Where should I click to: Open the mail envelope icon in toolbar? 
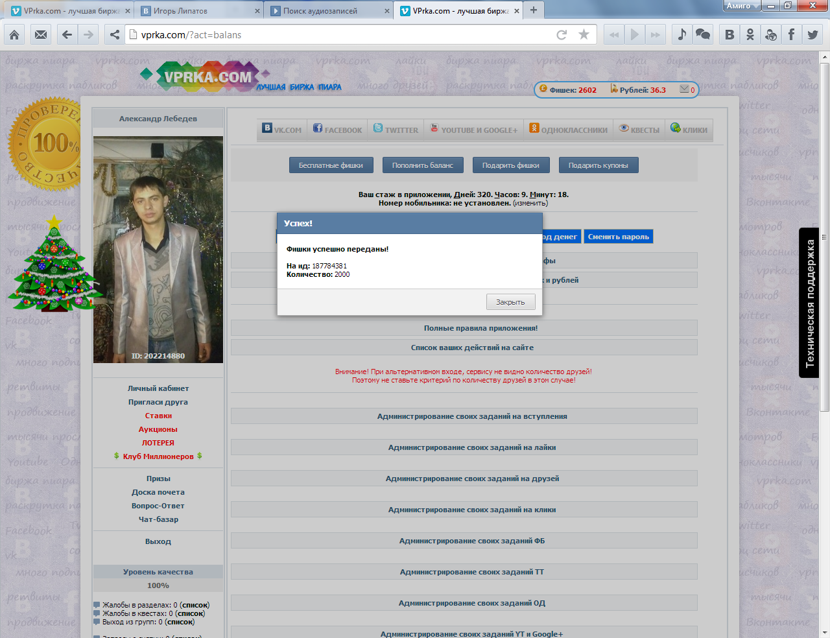coord(41,35)
